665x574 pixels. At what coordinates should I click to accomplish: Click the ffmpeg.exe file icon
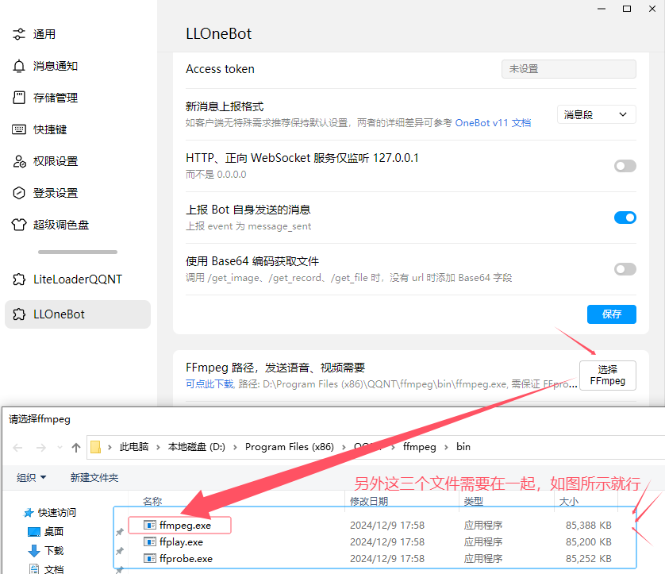(x=150, y=526)
